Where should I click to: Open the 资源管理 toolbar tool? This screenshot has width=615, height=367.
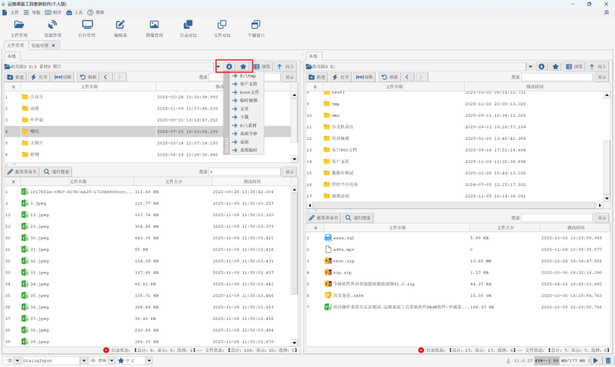(52, 29)
